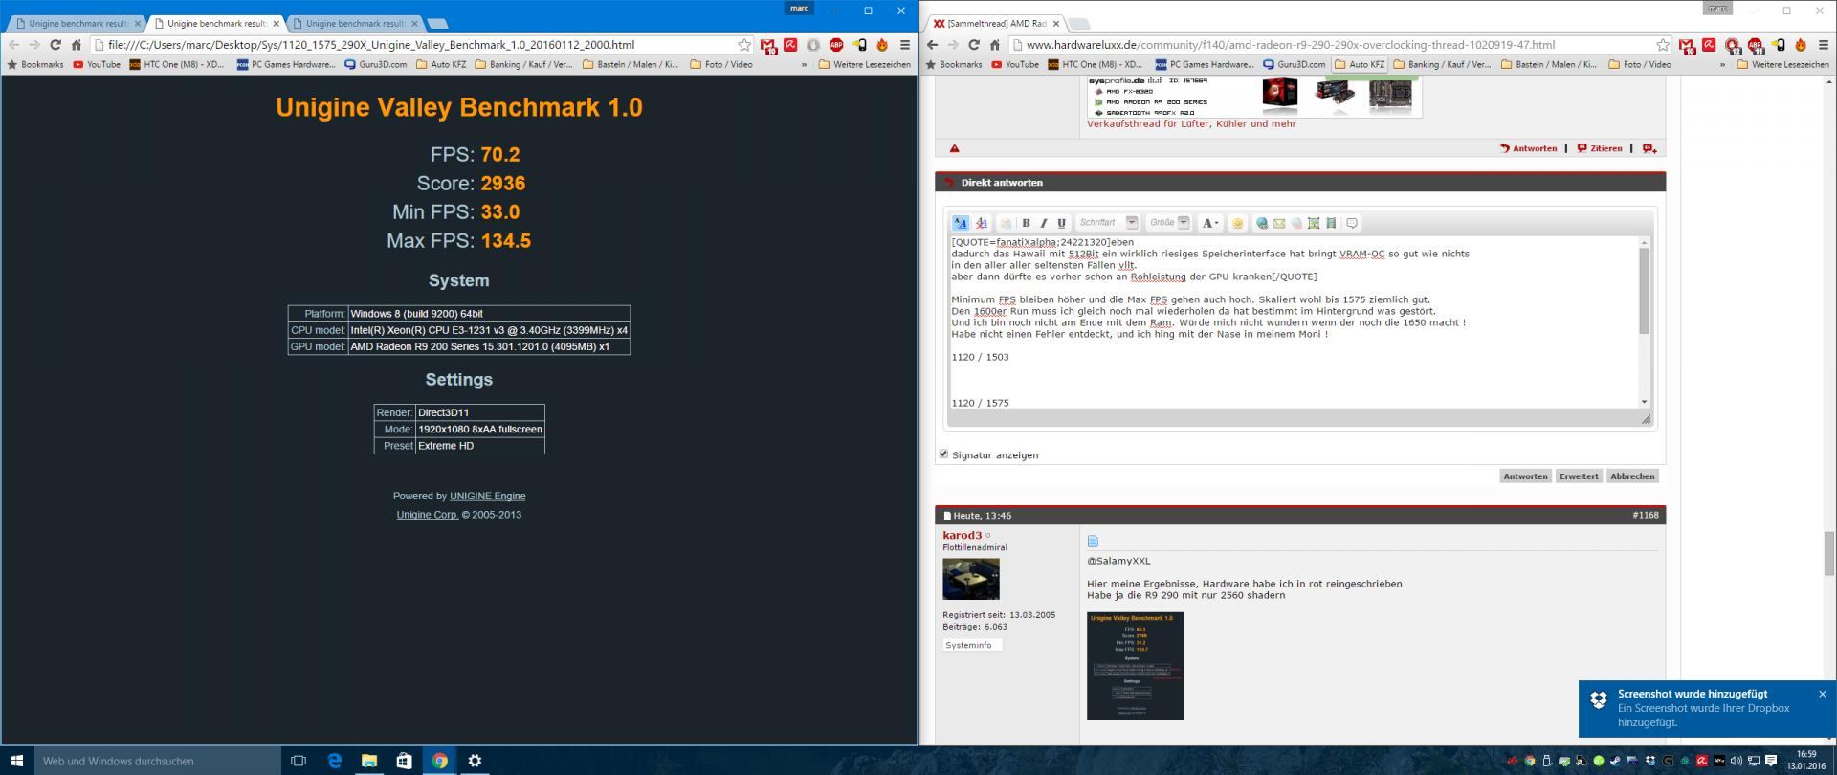Screen dimensions: 1837x775
Task: Click the Zitieren link above editor
Action: (x=1600, y=148)
